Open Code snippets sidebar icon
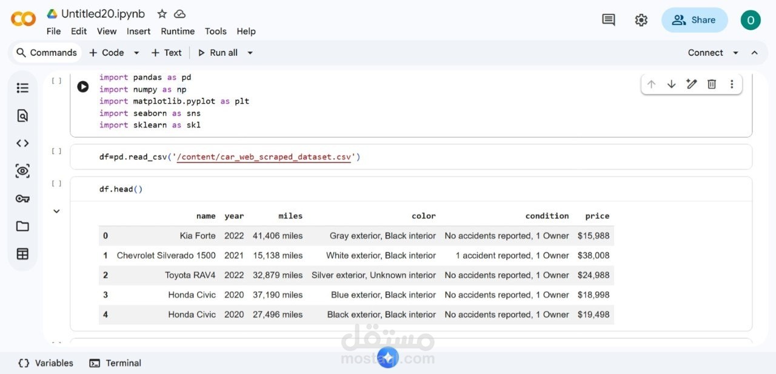776x374 pixels. [x=22, y=143]
